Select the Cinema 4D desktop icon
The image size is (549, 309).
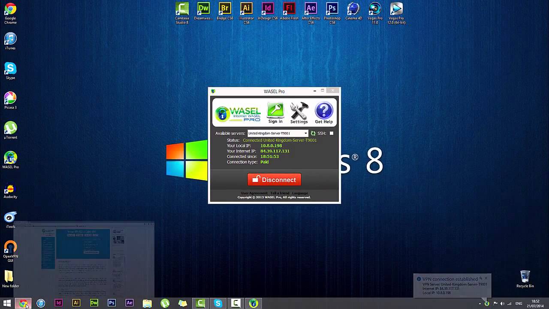coord(353,12)
